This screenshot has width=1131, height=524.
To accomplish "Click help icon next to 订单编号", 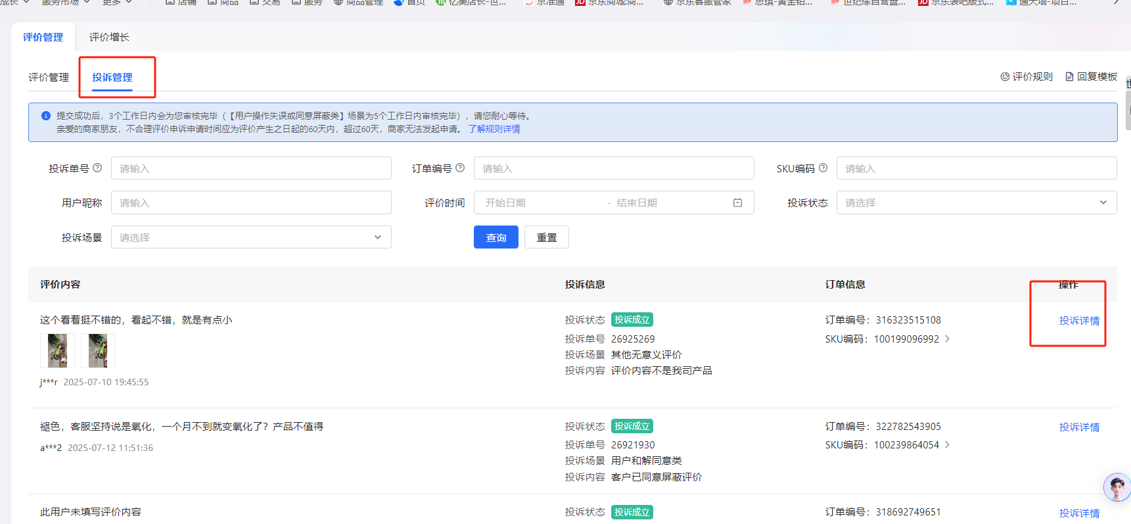I will coord(460,168).
